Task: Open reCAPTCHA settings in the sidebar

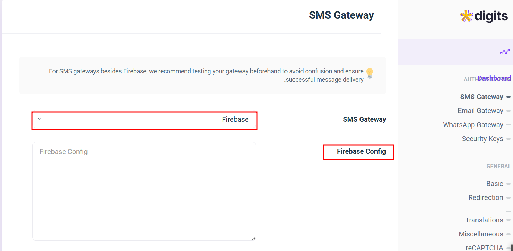Action: [x=484, y=248]
